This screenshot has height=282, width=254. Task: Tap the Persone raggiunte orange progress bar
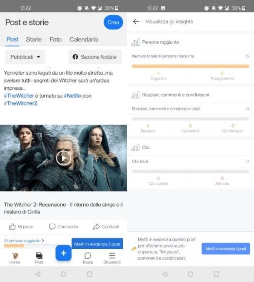pos(190,66)
